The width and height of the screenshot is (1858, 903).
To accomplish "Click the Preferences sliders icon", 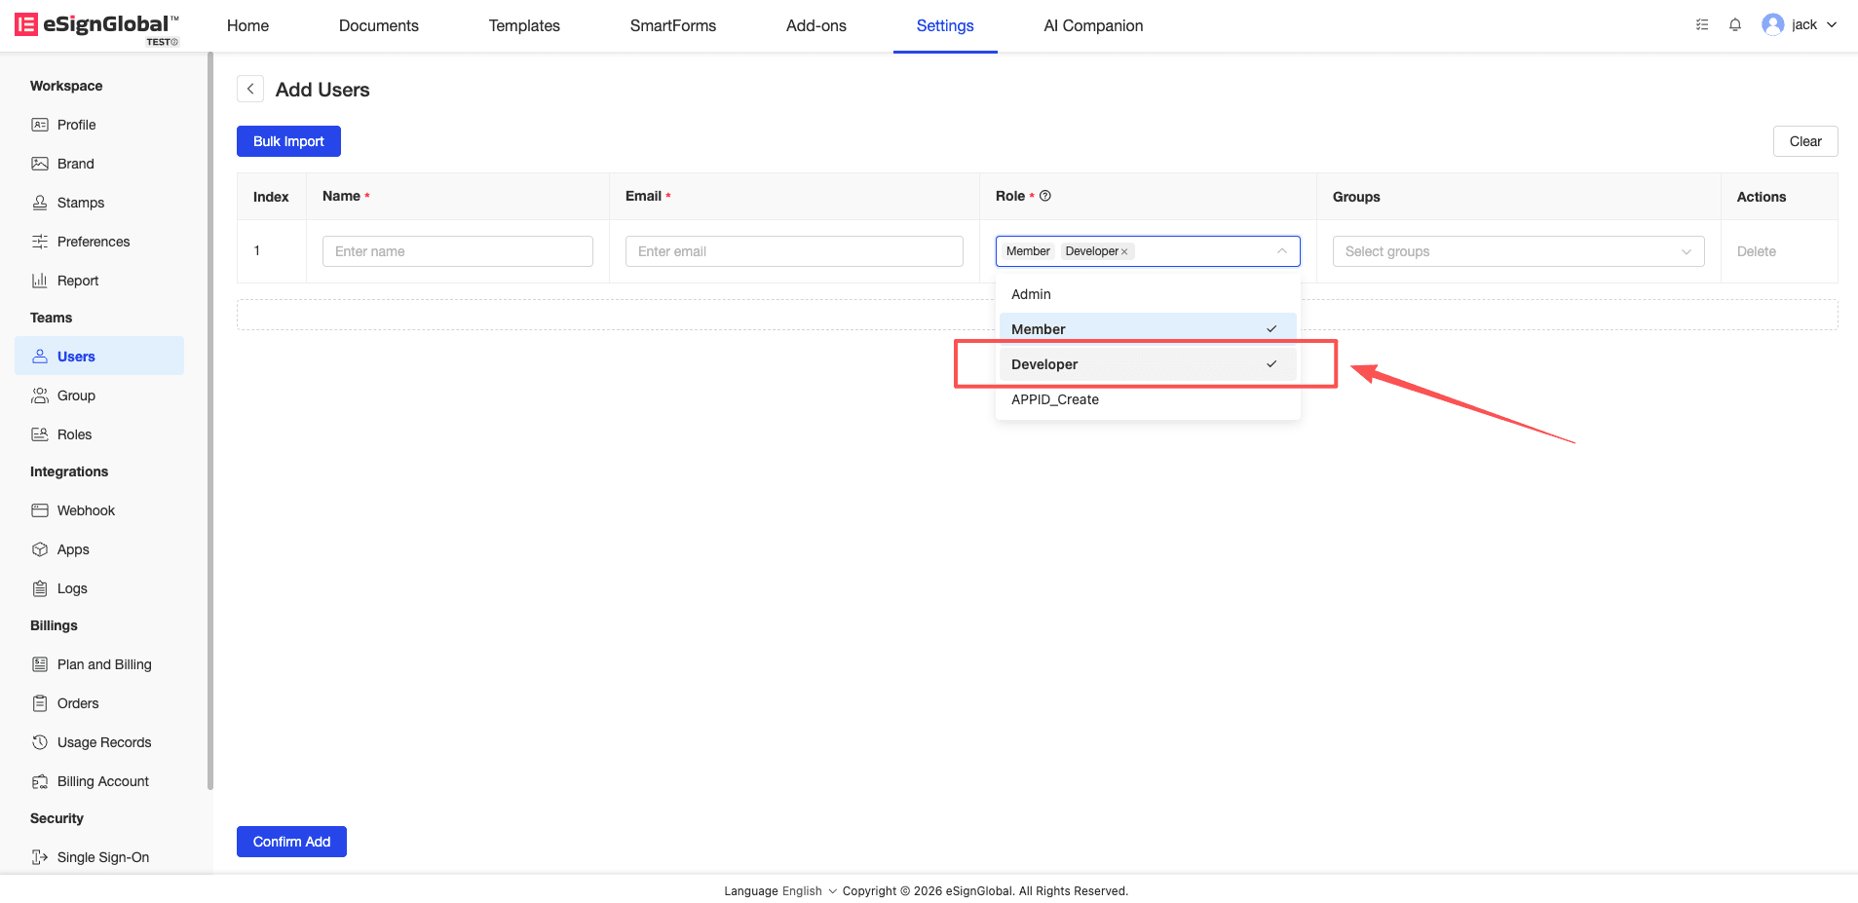I will click(40, 242).
